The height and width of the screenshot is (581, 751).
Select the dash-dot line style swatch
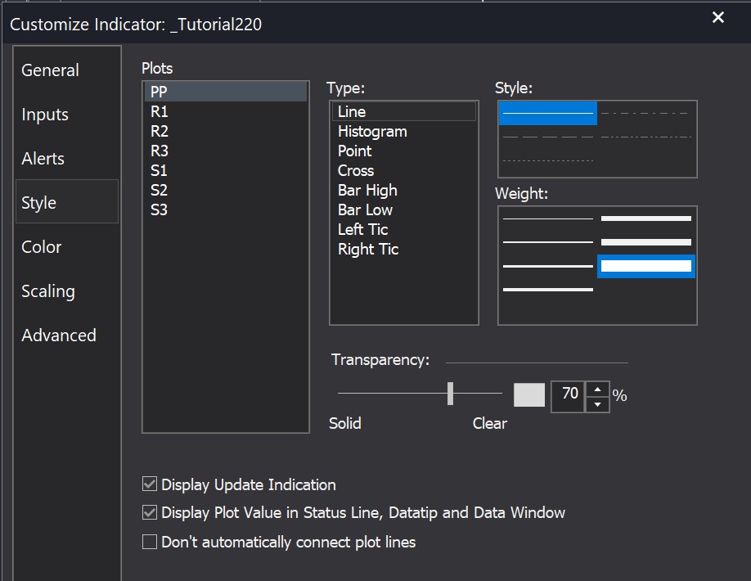(x=645, y=113)
